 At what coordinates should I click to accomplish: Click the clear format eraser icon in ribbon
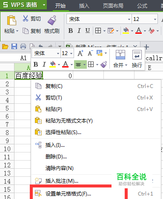point(152,31)
